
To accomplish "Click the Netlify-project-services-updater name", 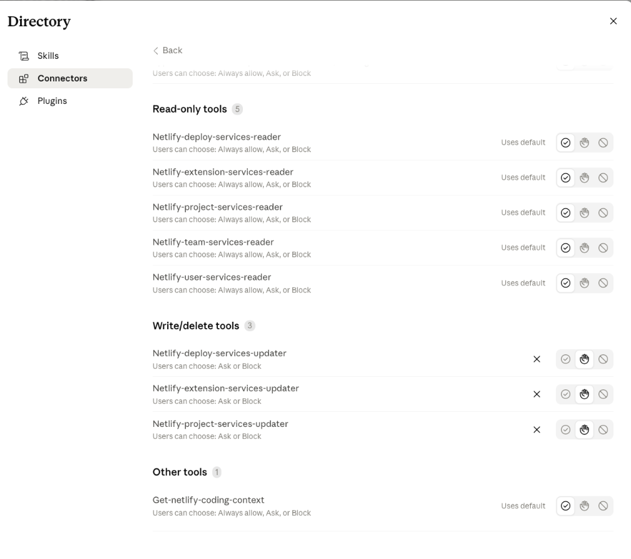I will [x=220, y=424].
